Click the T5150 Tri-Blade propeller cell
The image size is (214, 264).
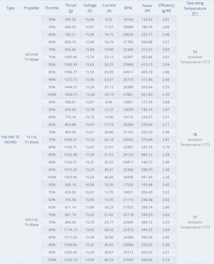click(x=32, y=140)
